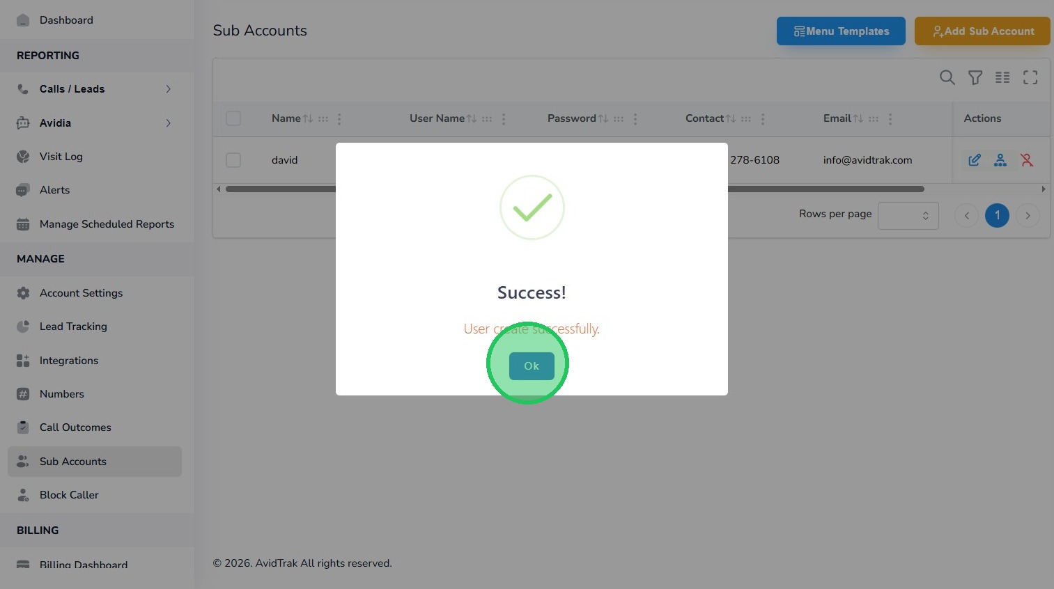Toggle fullscreen table view icon
This screenshot has width=1054, height=589.
[x=1030, y=78]
